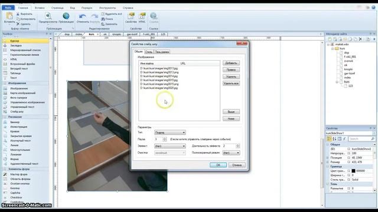Click the Удалить button in slideshow dialog

click(x=231, y=77)
